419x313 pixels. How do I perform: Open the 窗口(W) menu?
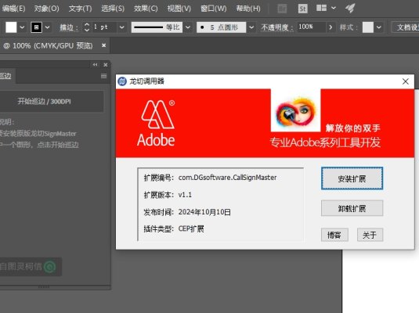[214, 9]
